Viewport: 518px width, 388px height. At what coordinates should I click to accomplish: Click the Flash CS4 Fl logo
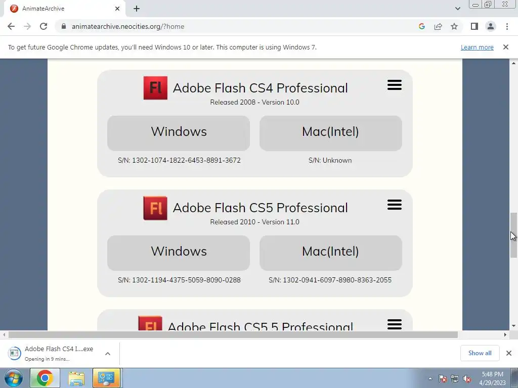click(155, 88)
